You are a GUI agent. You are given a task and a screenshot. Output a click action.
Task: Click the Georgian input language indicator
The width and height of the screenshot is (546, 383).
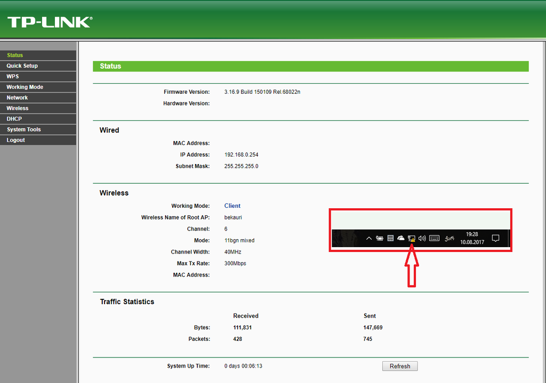[x=449, y=238]
